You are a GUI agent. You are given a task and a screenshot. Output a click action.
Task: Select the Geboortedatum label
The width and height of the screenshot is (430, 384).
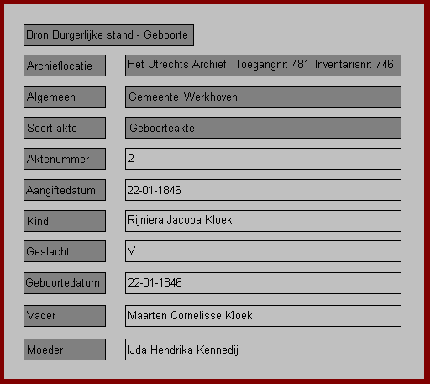click(x=65, y=283)
